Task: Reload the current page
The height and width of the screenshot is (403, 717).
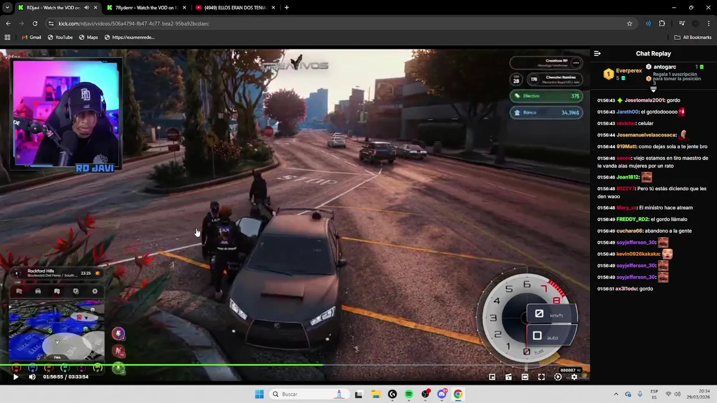Action: point(35,24)
